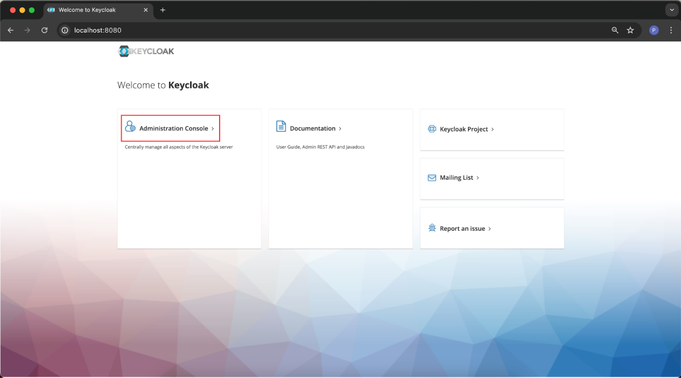Open the Chrome profile avatar
The width and height of the screenshot is (681, 378).
[x=654, y=30]
